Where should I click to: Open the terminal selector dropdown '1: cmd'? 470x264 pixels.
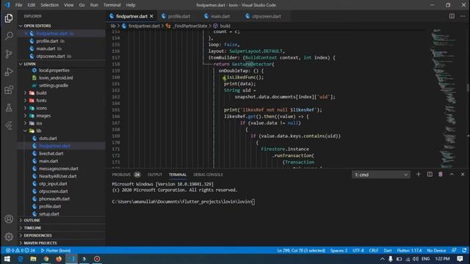pos(381,175)
